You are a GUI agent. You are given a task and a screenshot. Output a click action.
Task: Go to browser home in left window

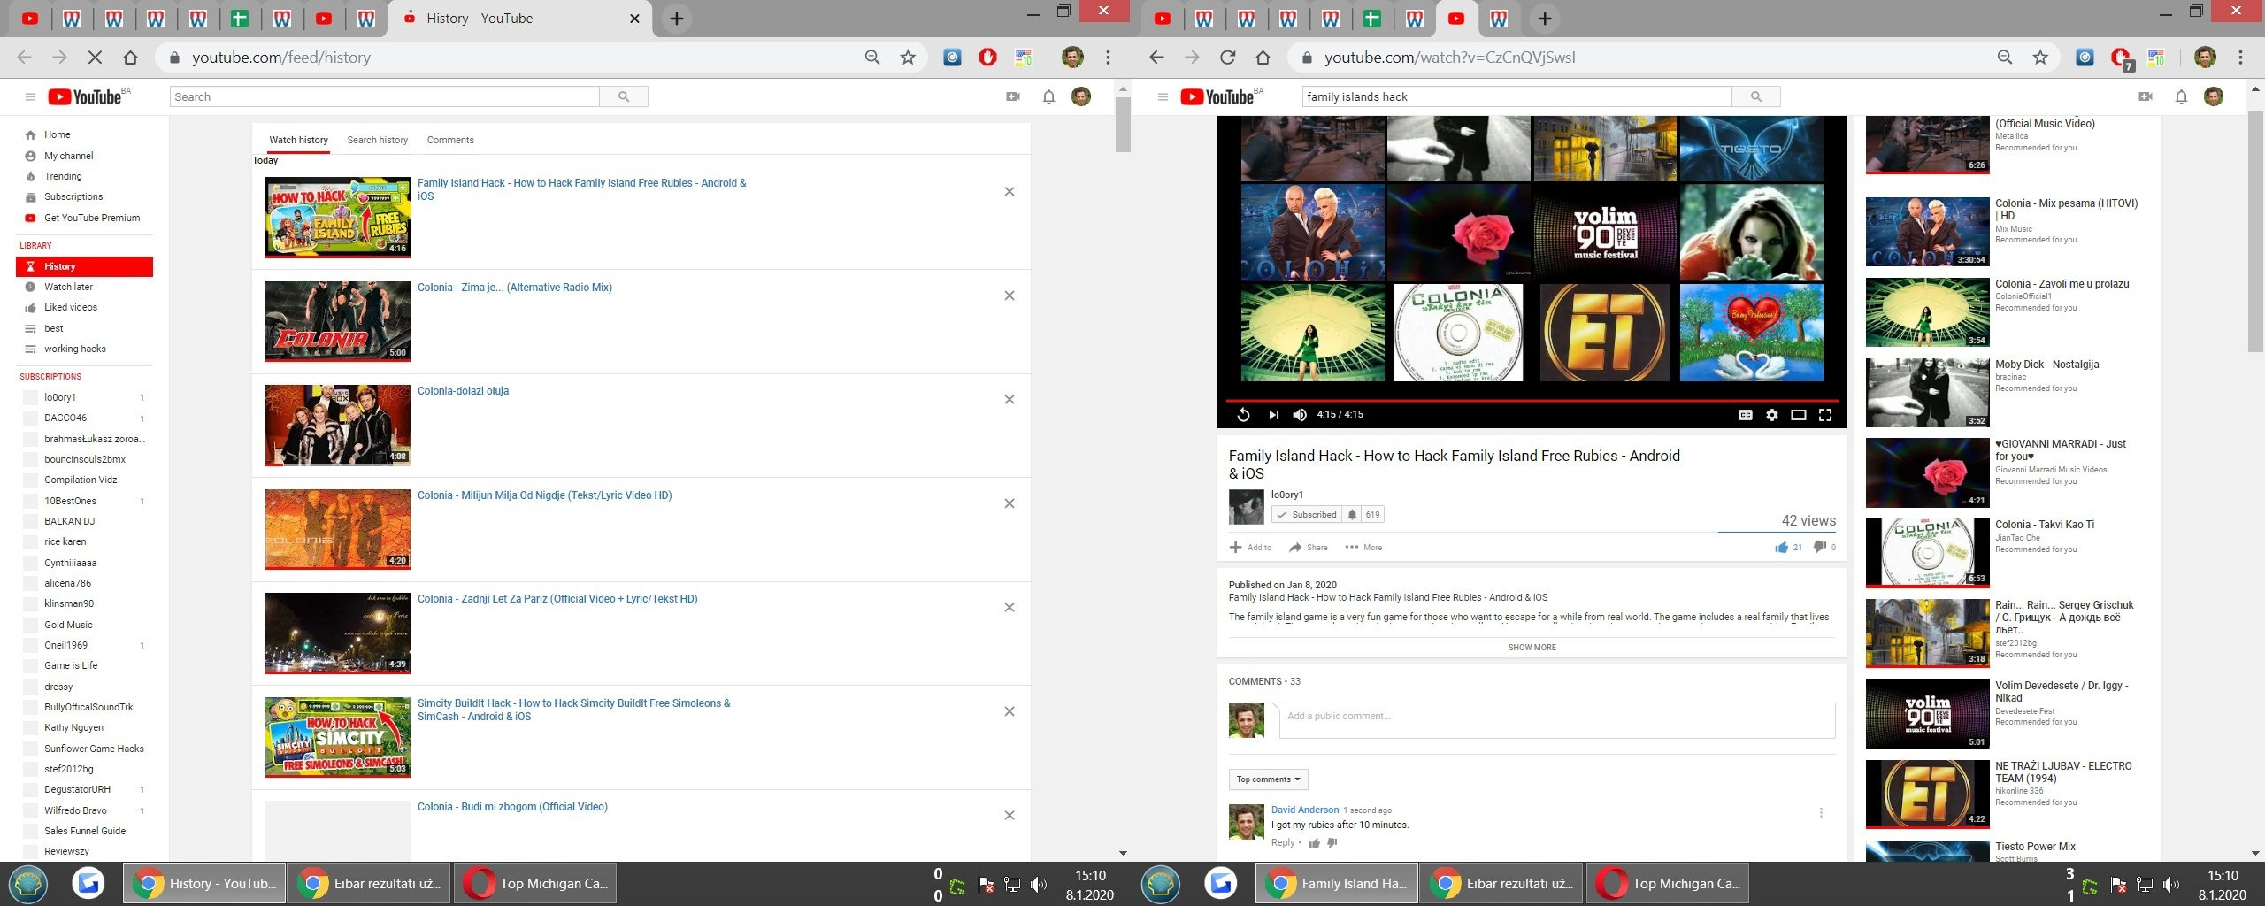pos(130,58)
